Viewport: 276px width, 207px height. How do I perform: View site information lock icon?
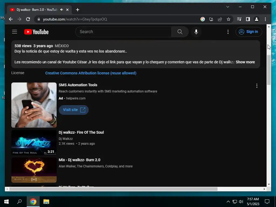pos(39,19)
